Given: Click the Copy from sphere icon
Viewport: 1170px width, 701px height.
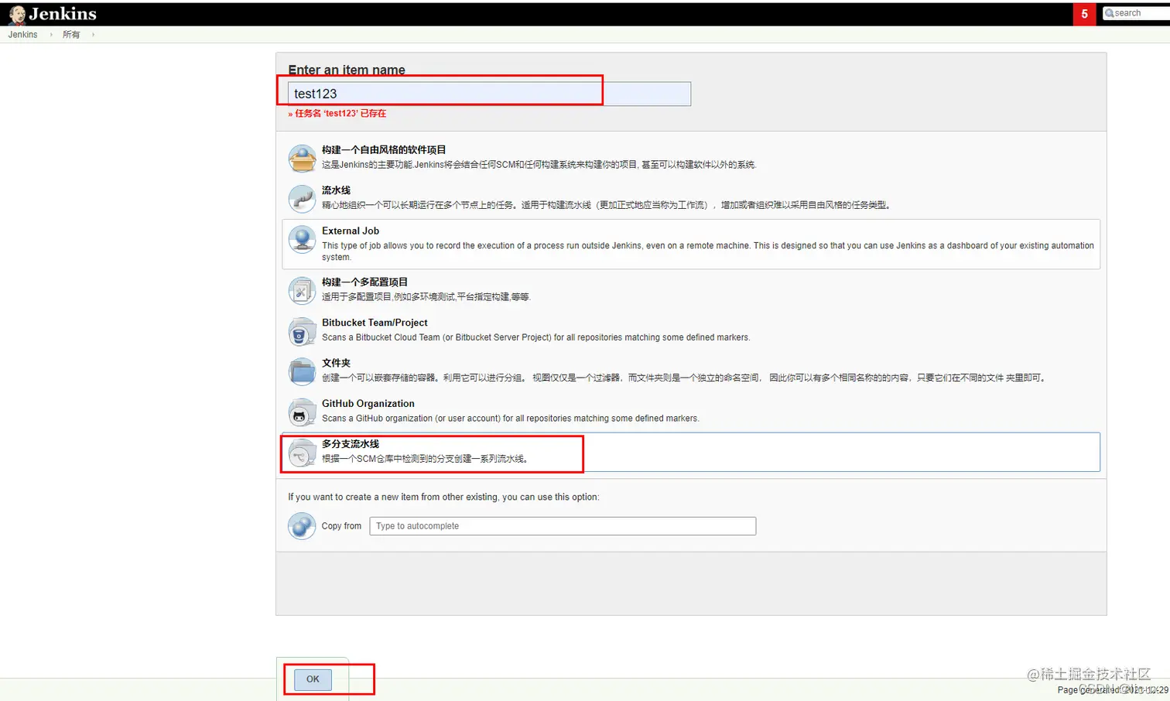Looking at the screenshot, I should coord(302,526).
